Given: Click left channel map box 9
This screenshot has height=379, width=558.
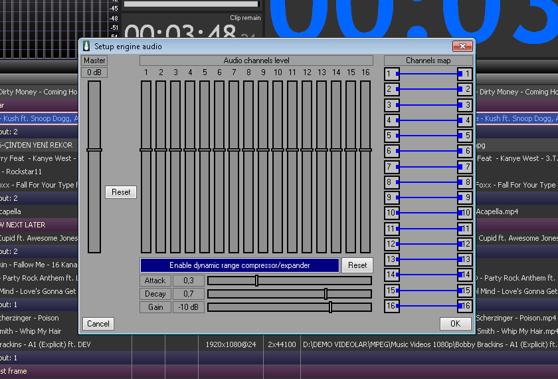Looking at the screenshot, I should pyautogui.click(x=391, y=197).
